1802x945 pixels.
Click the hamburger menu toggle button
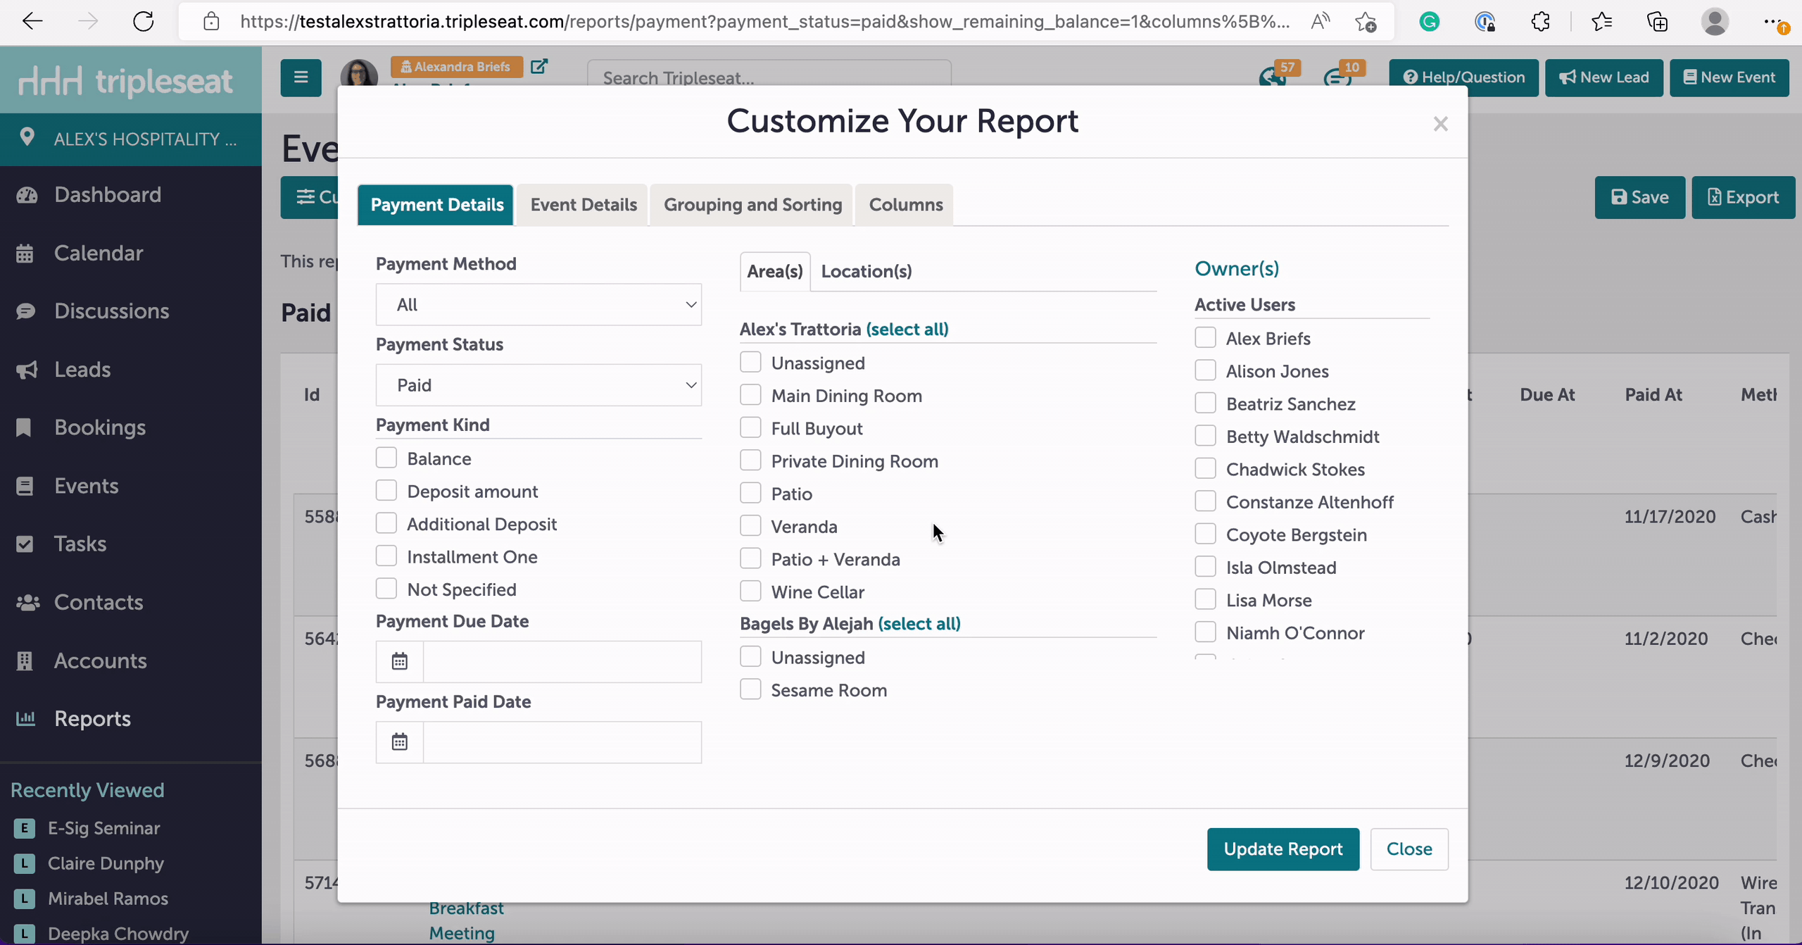pos(301,77)
